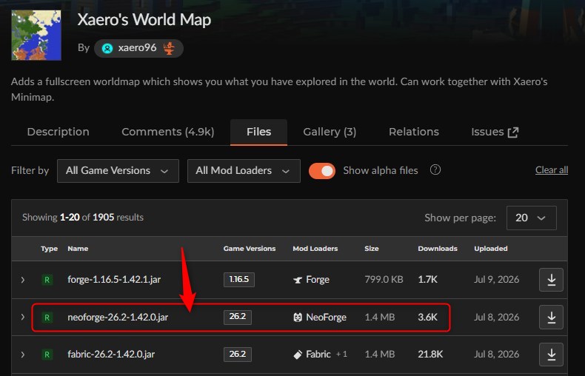Image resolution: width=585 pixels, height=376 pixels.
Task: Open All Game Versions dropdown
Action: (118, 171)
